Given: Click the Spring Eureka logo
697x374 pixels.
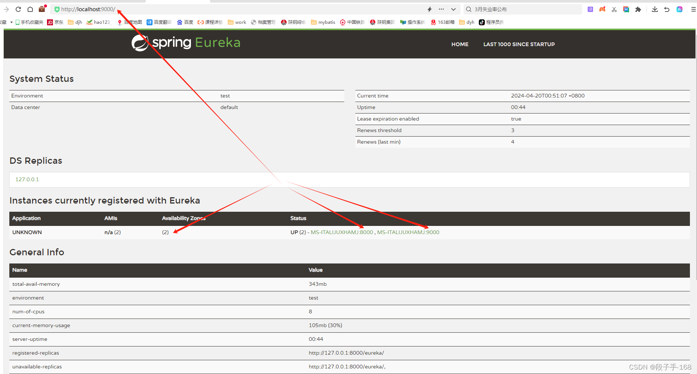Looking at the screenshot, I should (186, 43).
